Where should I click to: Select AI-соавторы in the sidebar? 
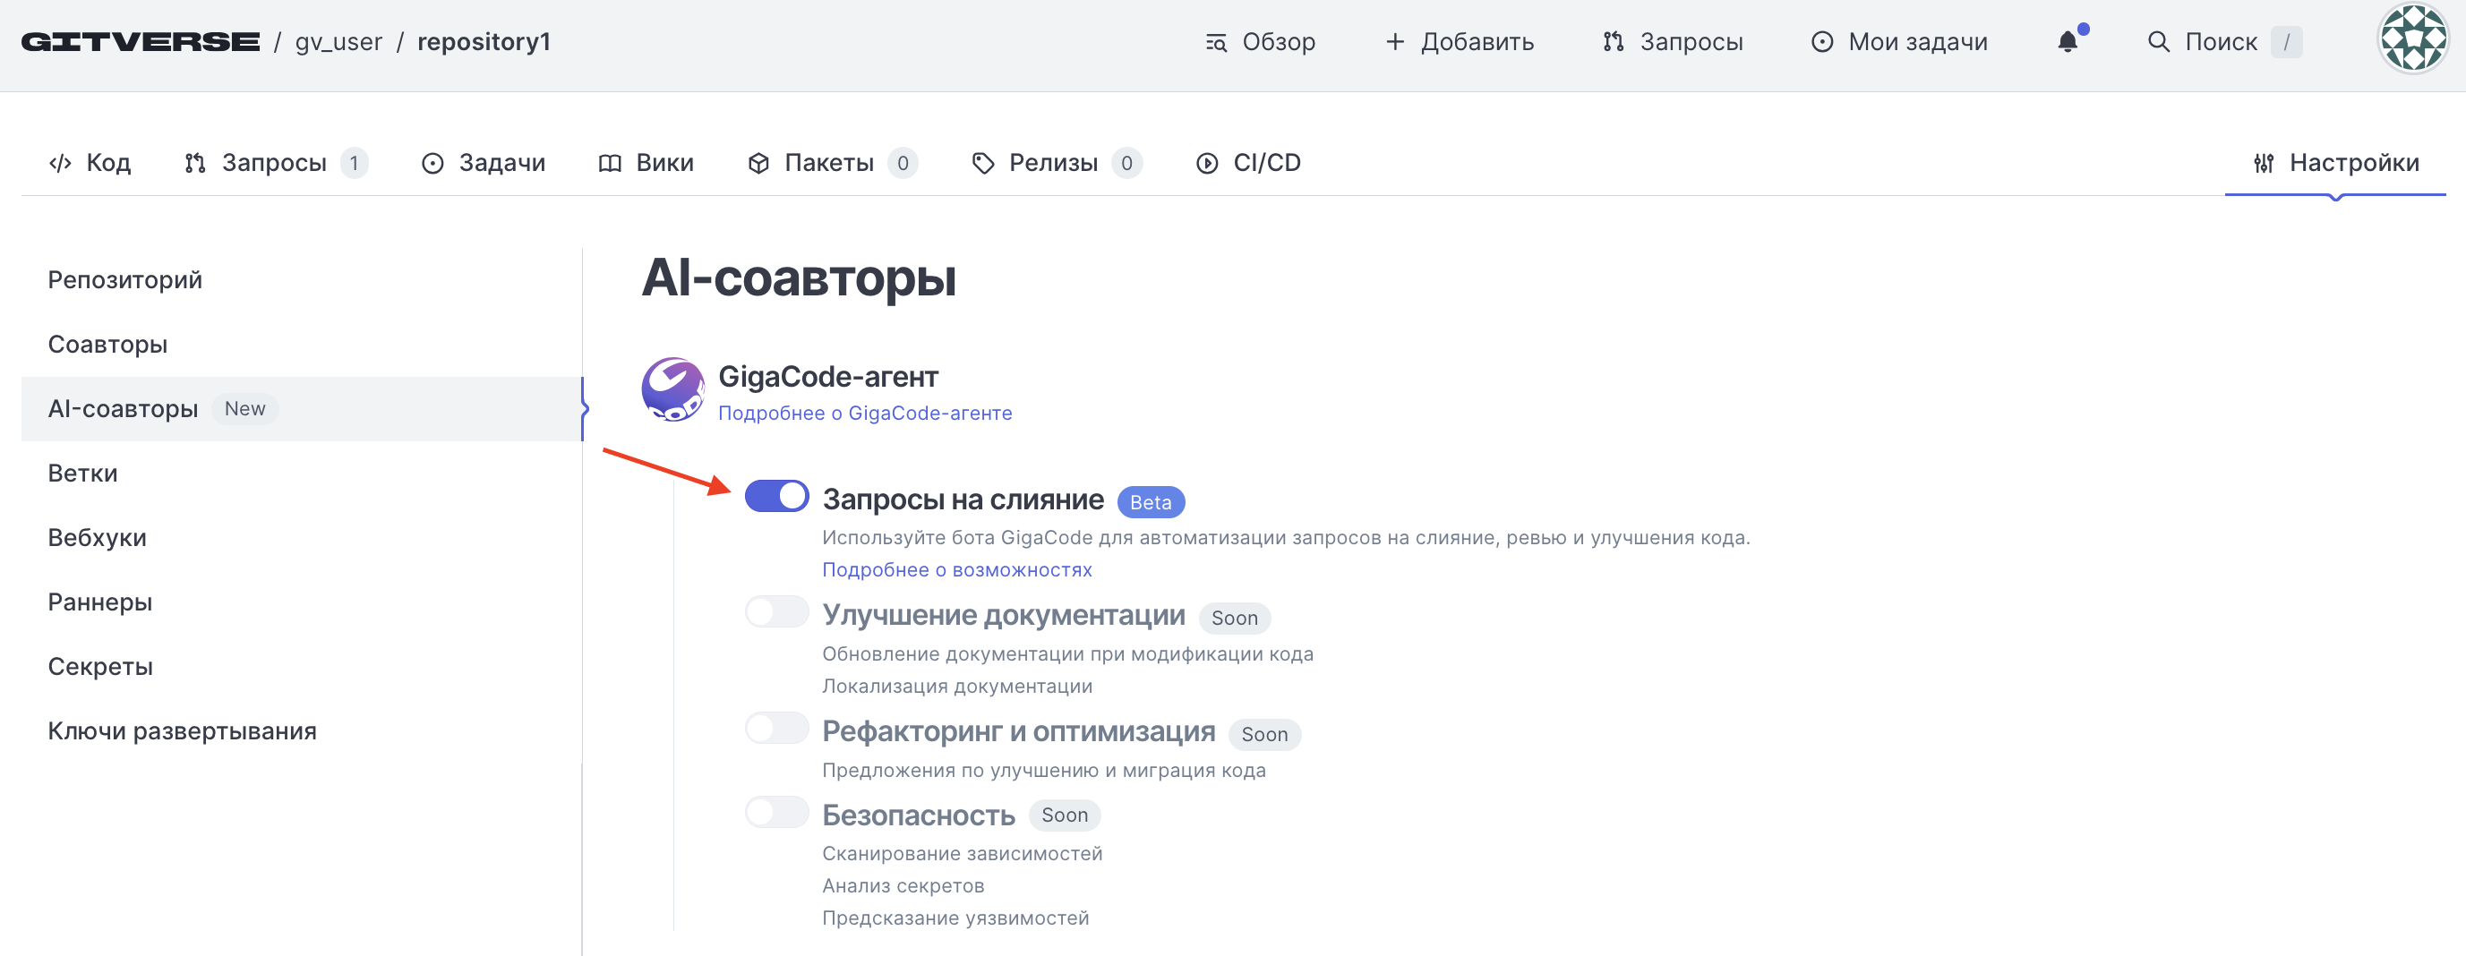[302, 408]
